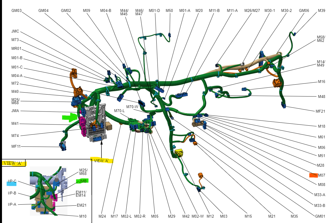332x223 pixels.
Task: Select the M08 label
Action: [322, 185]
